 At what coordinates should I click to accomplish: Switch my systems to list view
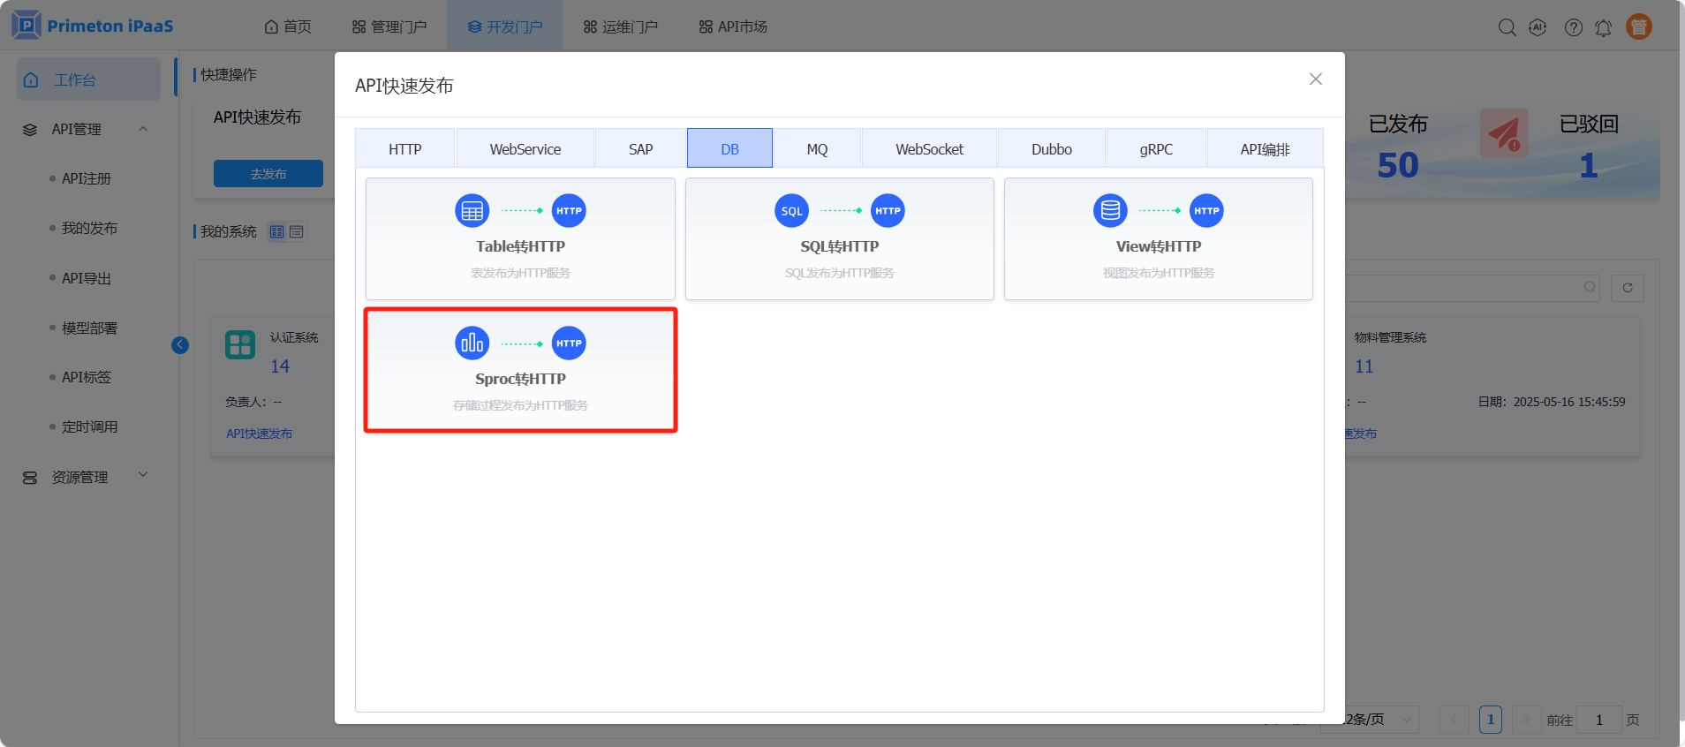point(297,232)
